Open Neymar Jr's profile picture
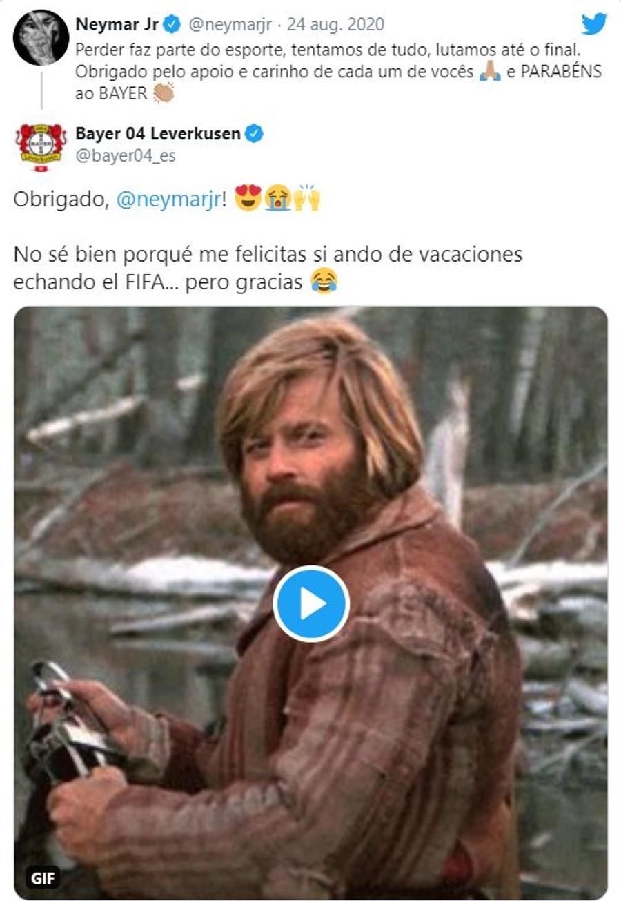The image size is (621, 901). 41,37
